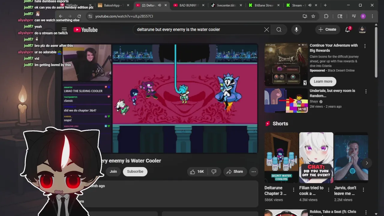This screenshot has width=384, height=216.
Task: Click the Join channel button
Action: point(113,172)
